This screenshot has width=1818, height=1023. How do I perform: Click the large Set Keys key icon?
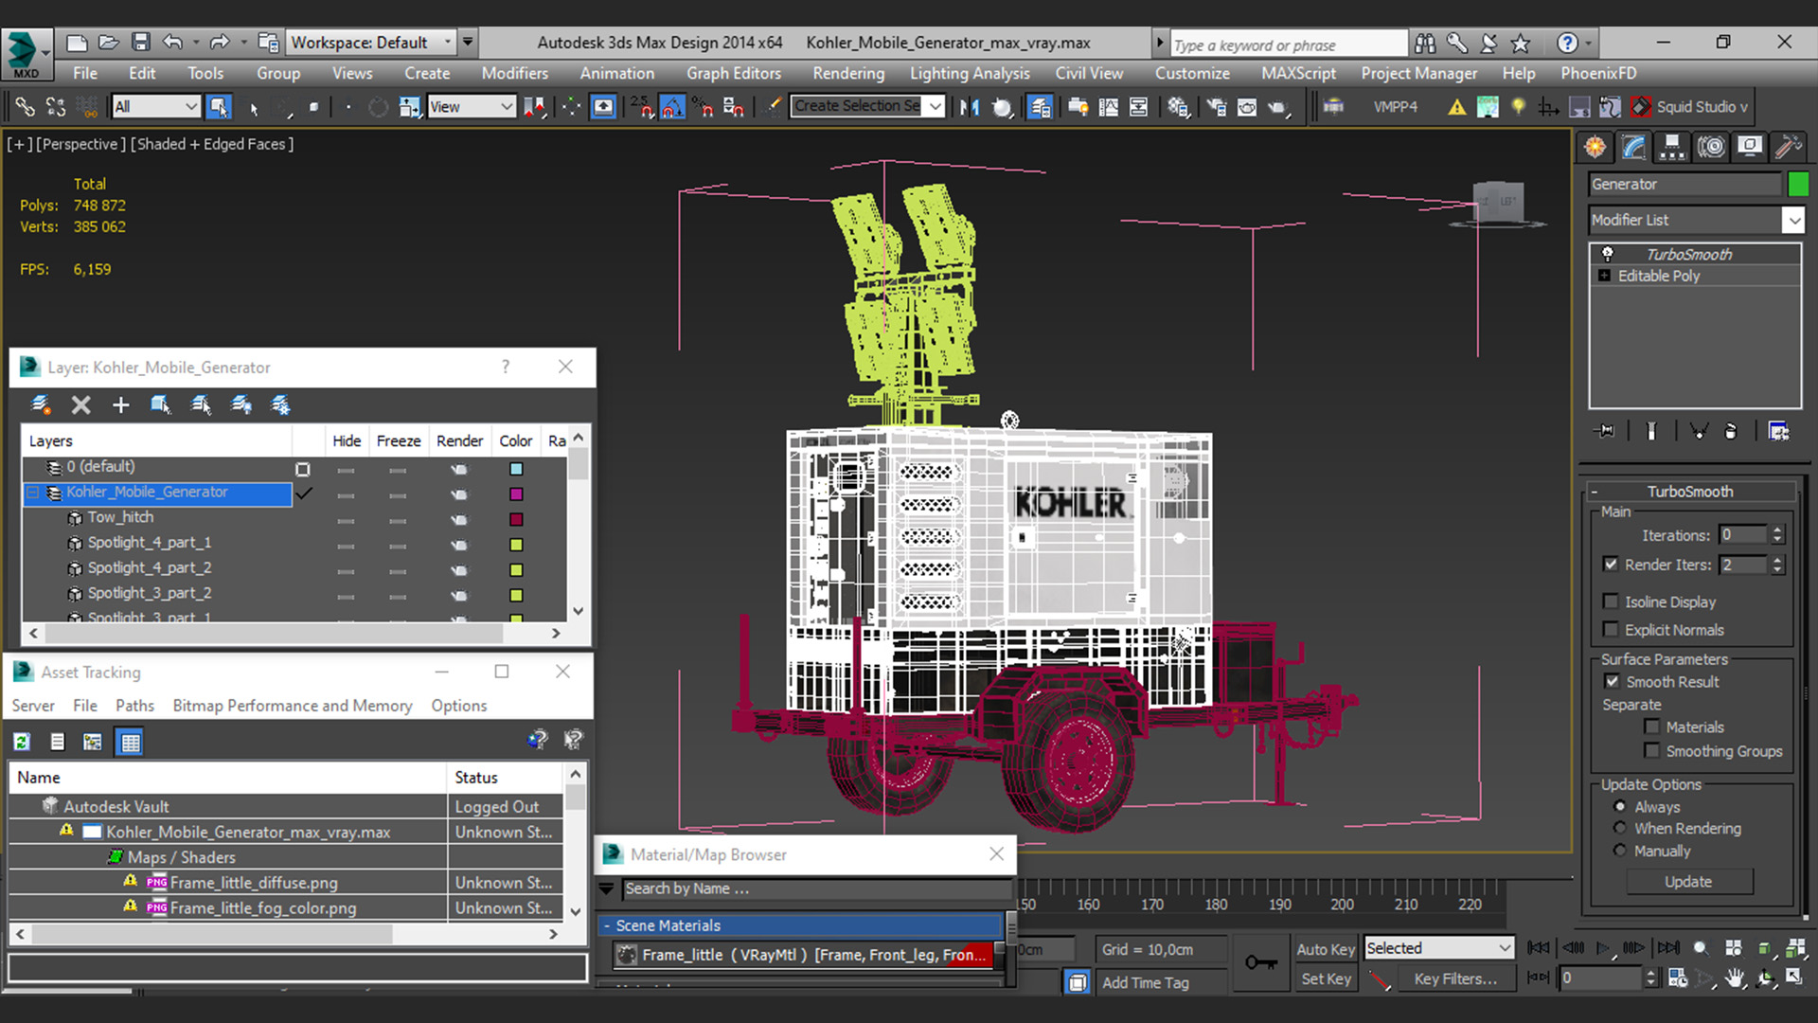1260,962
